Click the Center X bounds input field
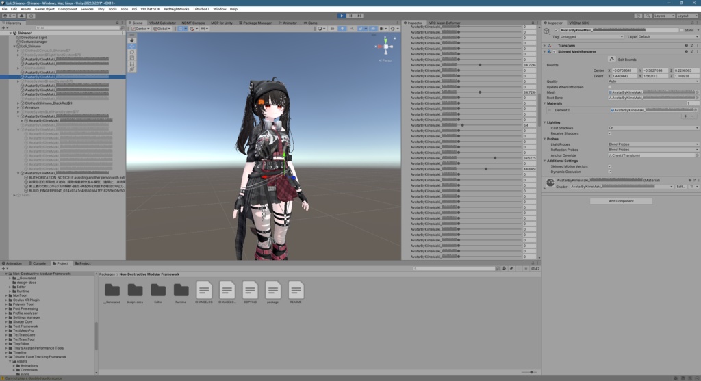Viewport: 701px width, 381px height. pos(624,70)
